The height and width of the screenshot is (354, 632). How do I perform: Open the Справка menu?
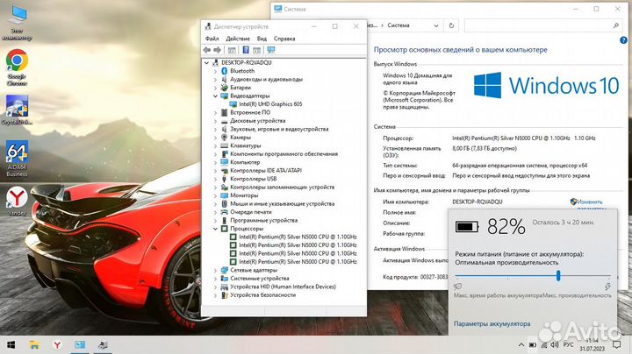coord(284,39)
